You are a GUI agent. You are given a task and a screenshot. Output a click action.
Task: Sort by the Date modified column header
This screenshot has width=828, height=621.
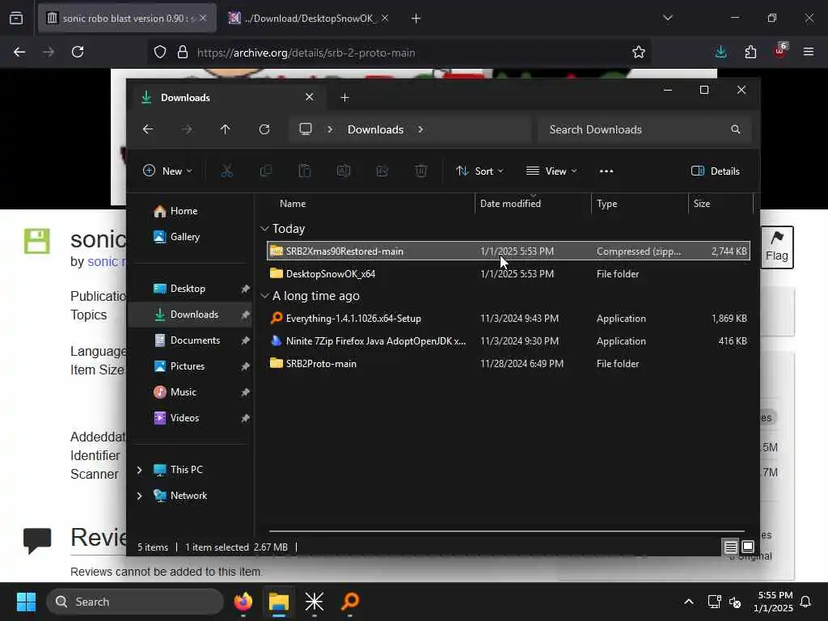(x=510, y=203)
